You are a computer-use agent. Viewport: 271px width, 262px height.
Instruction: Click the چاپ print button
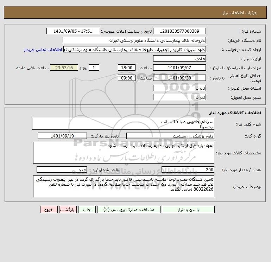point(87,210)
